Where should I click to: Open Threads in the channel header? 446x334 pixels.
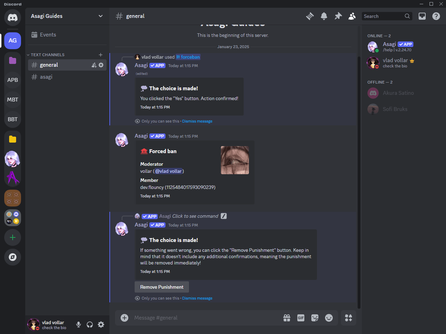[x=310, y=16]
